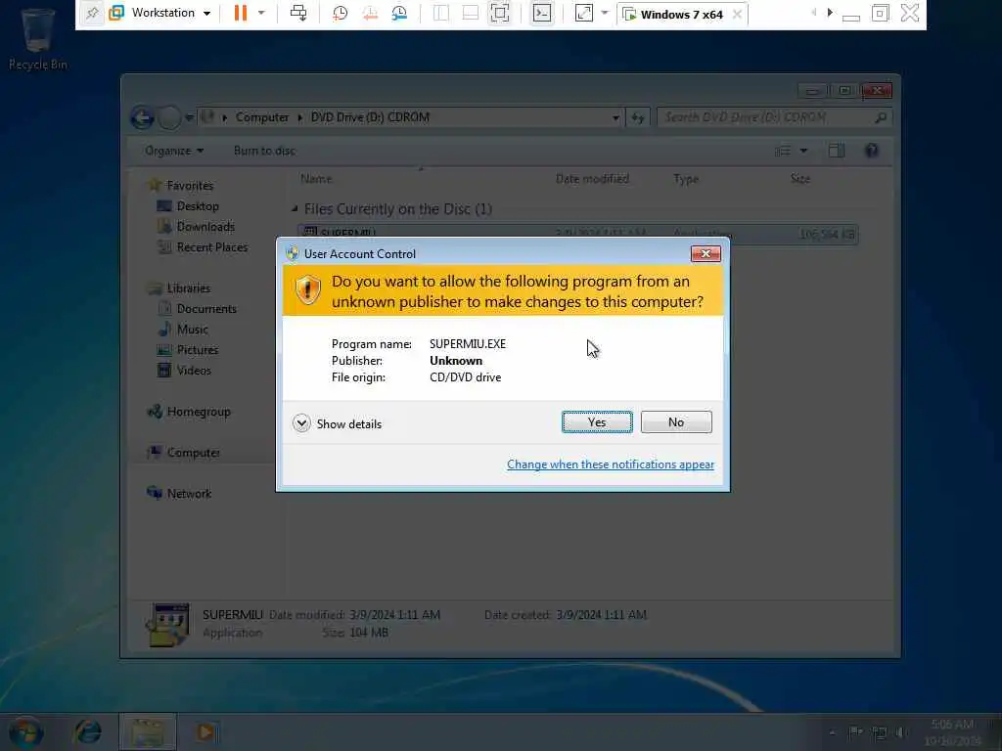The image size is (1002, 751).
Task: Select Videos library in navigation pane
Action: pos(193,371)
